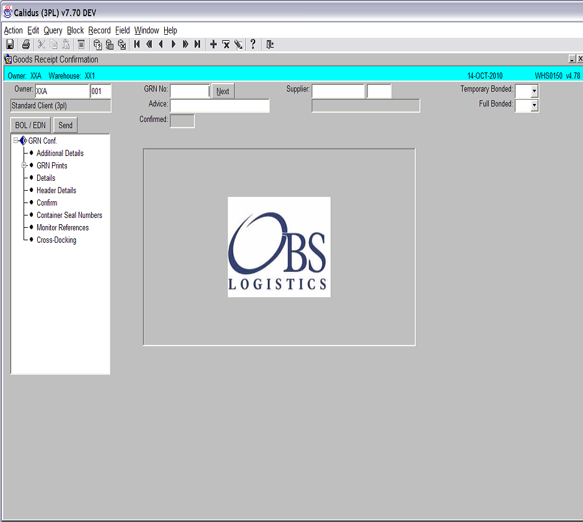This screenshot has width=583, height=522.
Task: Click the Standard Client (3pl) field
Action: (x=61, y=105)
